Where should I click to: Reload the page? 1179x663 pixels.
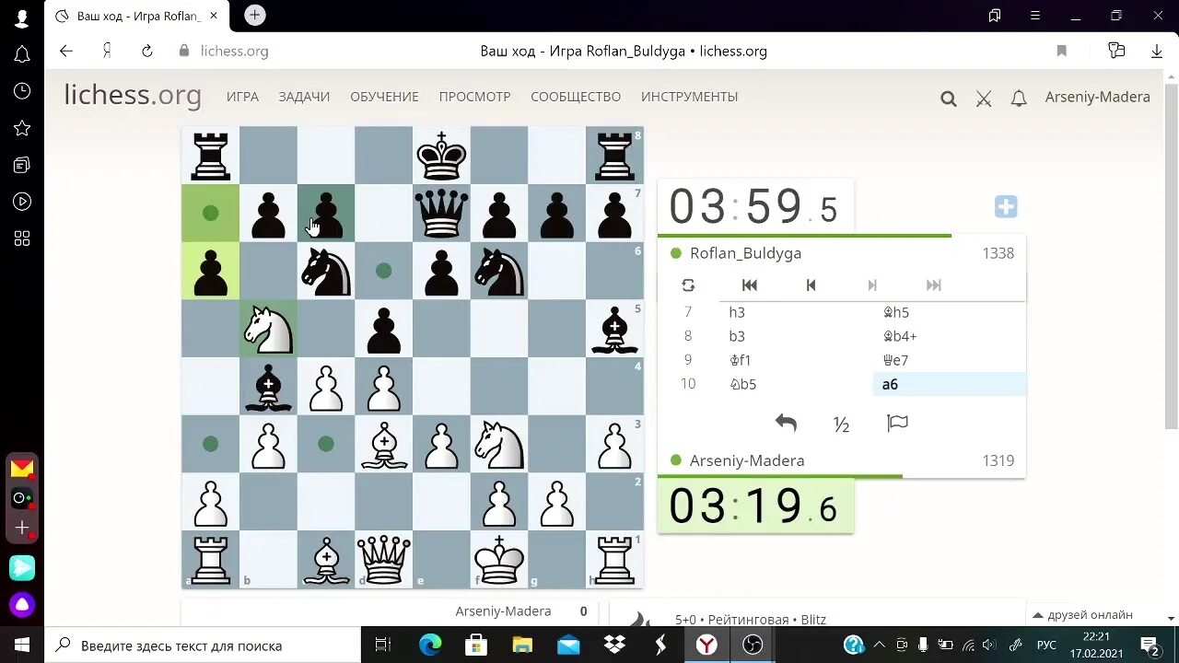coord(146,51)
